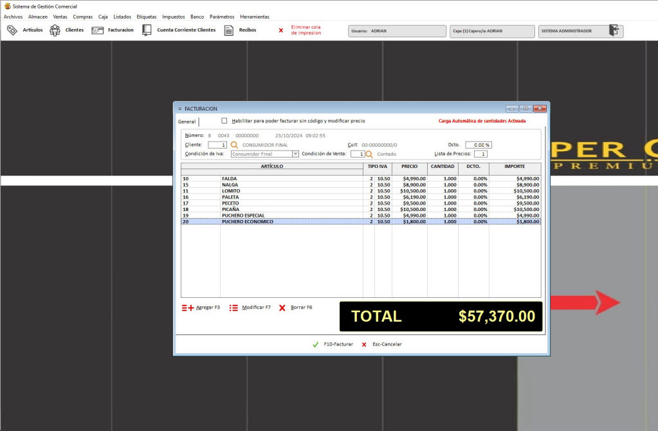Select the General tab
This screenshot has height=431, width=658.
[x=187, y=122]
